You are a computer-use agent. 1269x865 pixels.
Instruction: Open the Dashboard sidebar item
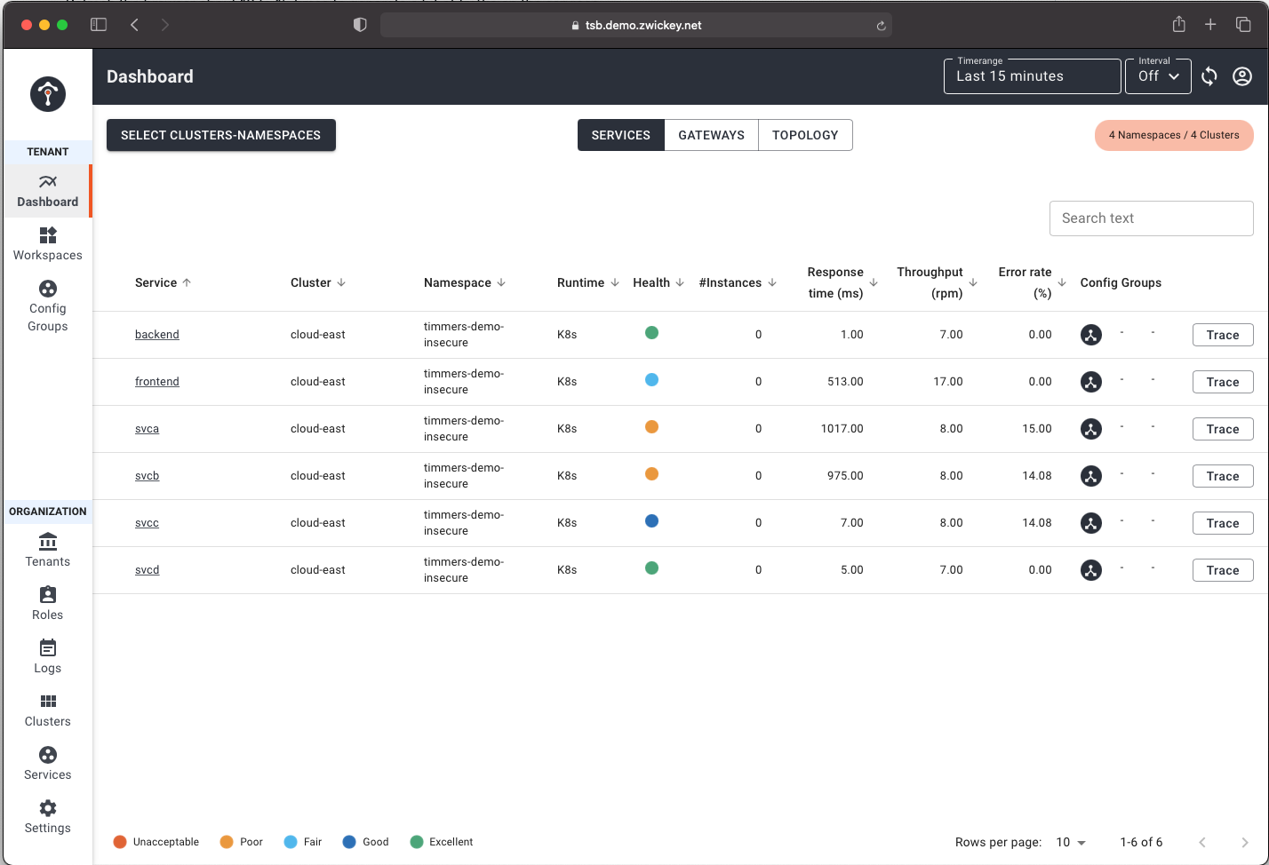pyautogui.click(x=47, y=191)
